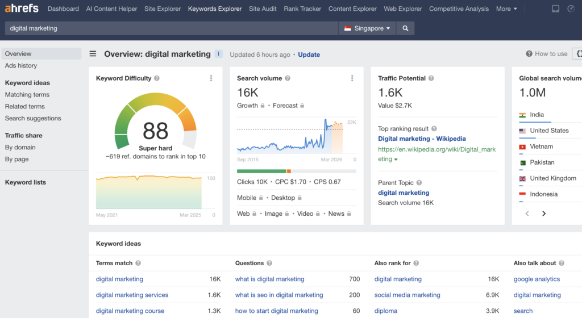Viewport: 582px width, 318px height.
Task: Click the Web lock icon
Action: (x=254, y=214)
